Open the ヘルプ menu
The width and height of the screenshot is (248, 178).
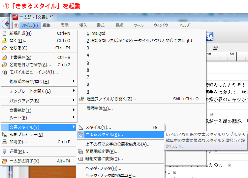[x=185, y=25]
